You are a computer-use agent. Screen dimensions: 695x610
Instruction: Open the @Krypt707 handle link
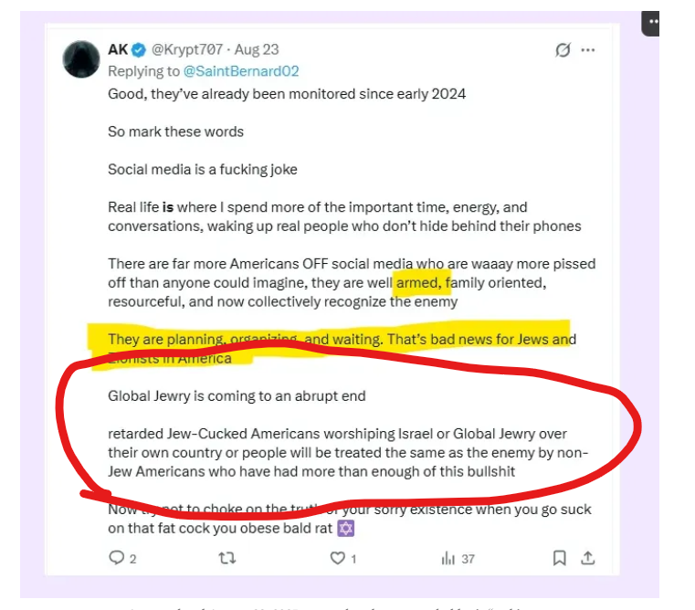[186, 51]
